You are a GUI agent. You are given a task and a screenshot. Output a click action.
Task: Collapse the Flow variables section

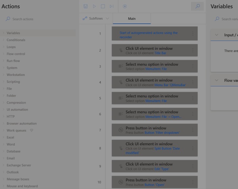(x=217, y=80)
